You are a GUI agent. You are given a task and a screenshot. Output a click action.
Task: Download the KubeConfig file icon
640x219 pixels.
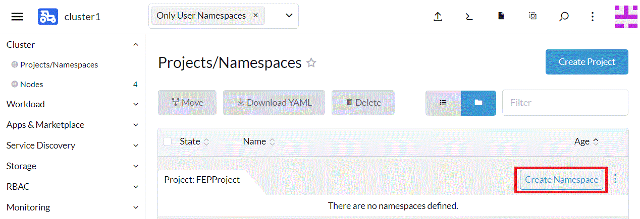(501, 17)
